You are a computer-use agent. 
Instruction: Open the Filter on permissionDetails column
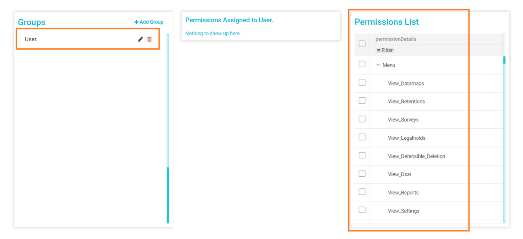pyautogui.click(x=385, y=50)
